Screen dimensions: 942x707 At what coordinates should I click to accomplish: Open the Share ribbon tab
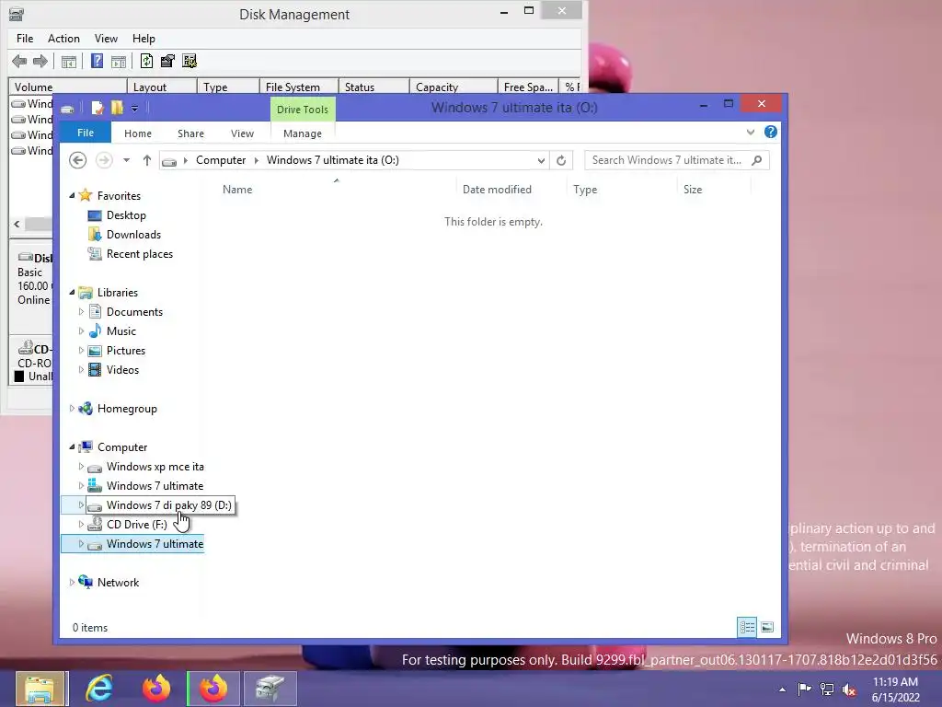(x=190, y=133)
